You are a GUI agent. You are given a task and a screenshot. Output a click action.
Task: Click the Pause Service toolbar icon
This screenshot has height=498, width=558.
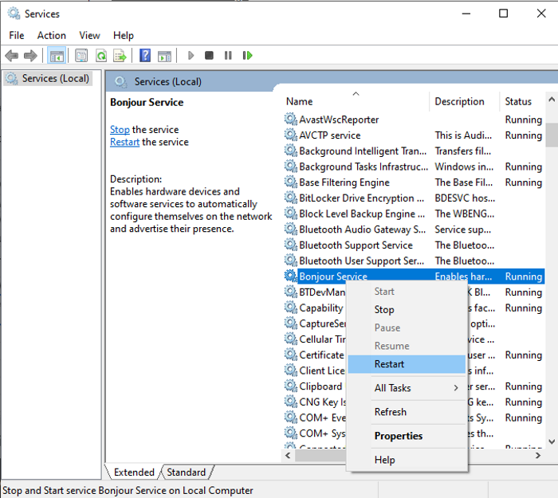coord(228,56)
